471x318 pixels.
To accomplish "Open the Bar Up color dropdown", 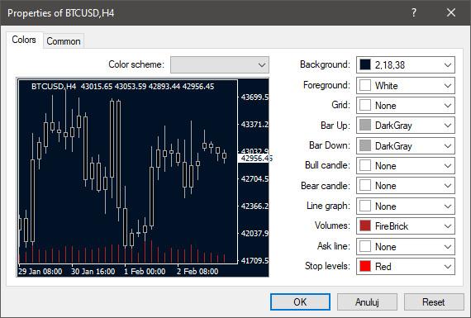I will pos(406,126).
